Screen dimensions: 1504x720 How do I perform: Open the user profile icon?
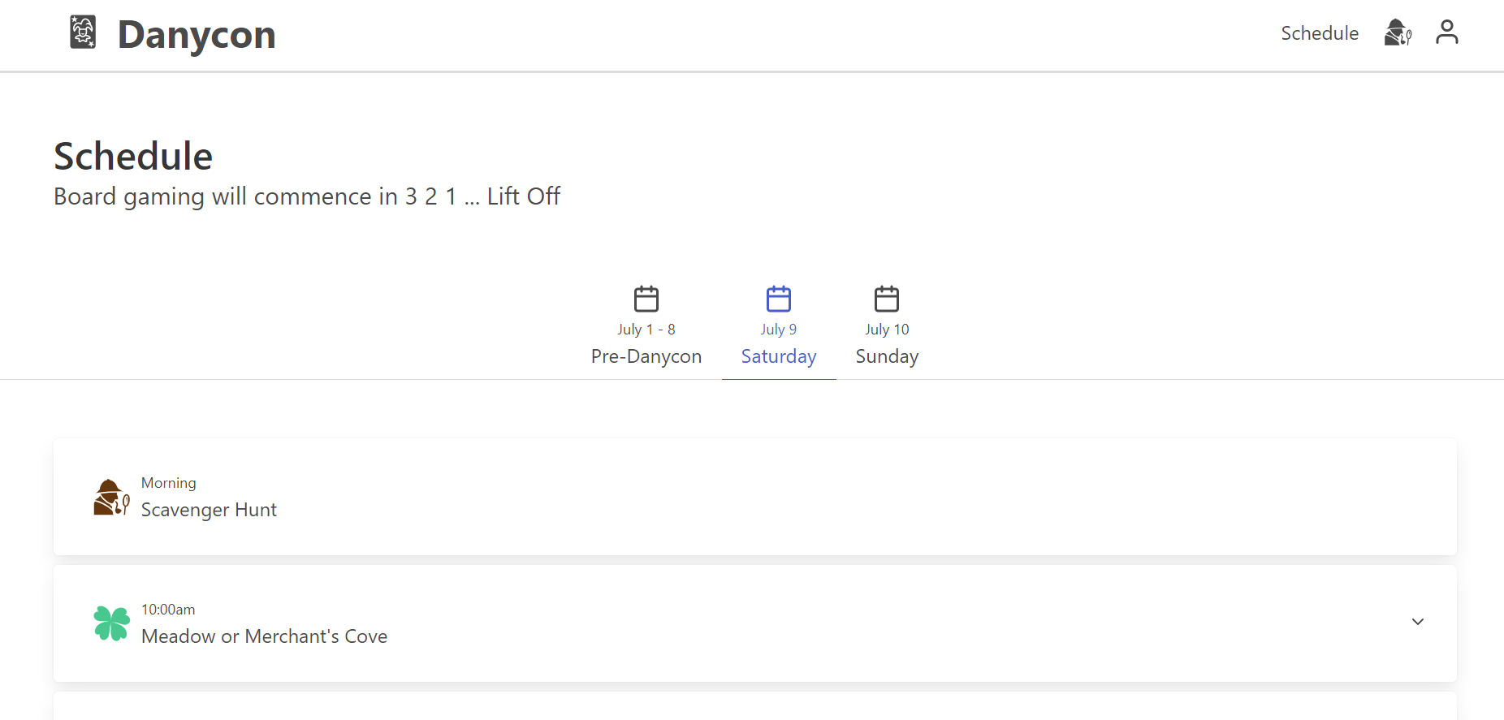click(1447, 32)
